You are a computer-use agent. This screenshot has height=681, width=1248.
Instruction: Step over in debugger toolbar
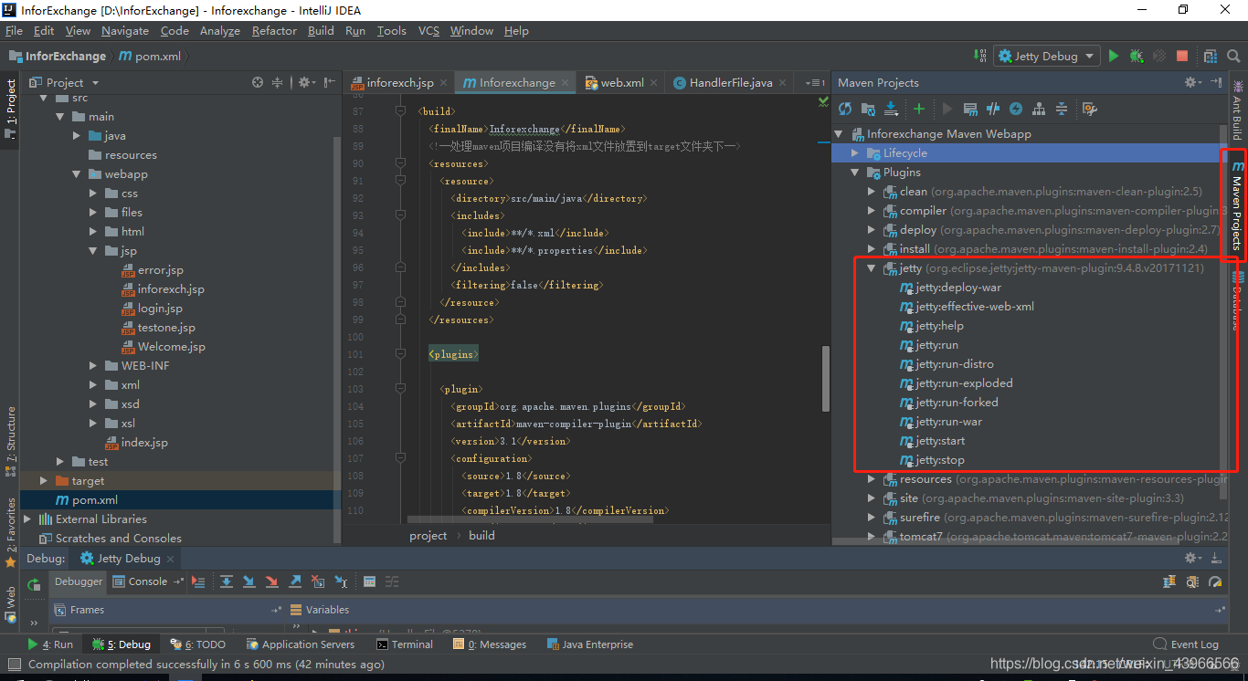click(x=227, y=581)
